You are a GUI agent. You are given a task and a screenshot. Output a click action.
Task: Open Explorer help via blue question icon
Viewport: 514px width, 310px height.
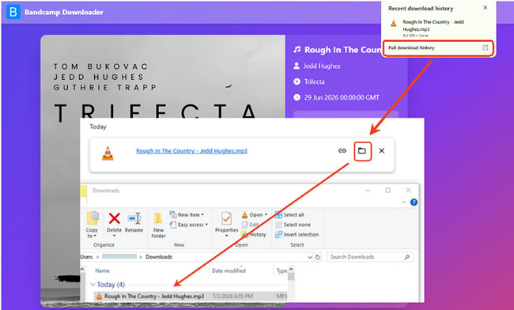[x=414, y=202]
